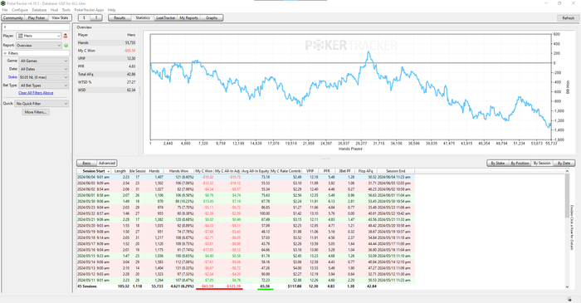Switch to the LeakTracker tab

point(165,17)
